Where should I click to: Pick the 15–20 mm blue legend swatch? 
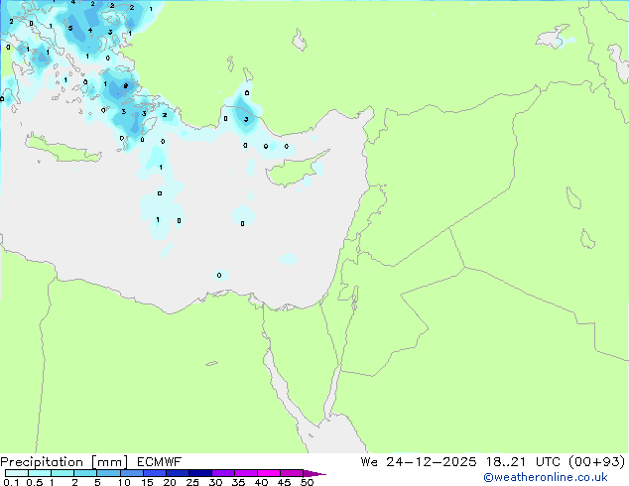(x=154, y=473)
